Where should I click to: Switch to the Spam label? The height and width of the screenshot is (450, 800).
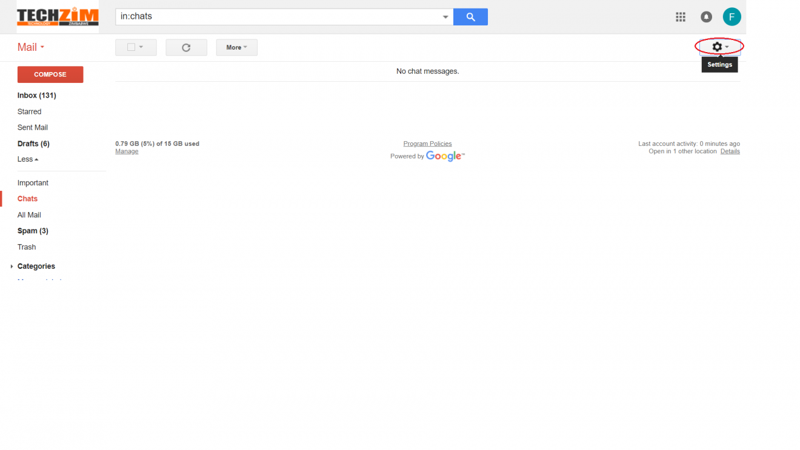(x=33, y=231)
